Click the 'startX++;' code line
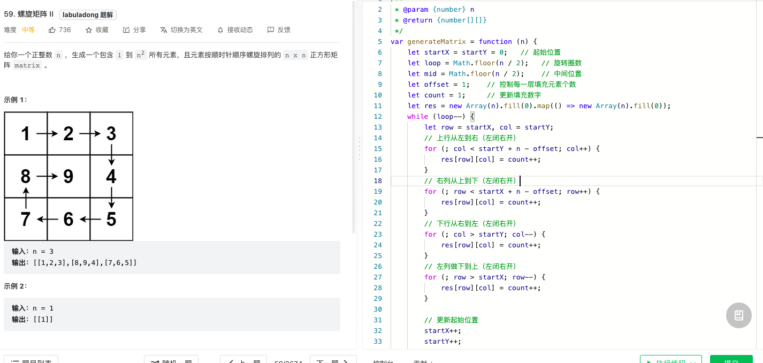The height and width of the screenshot is (363, 763). pos(442,330)
